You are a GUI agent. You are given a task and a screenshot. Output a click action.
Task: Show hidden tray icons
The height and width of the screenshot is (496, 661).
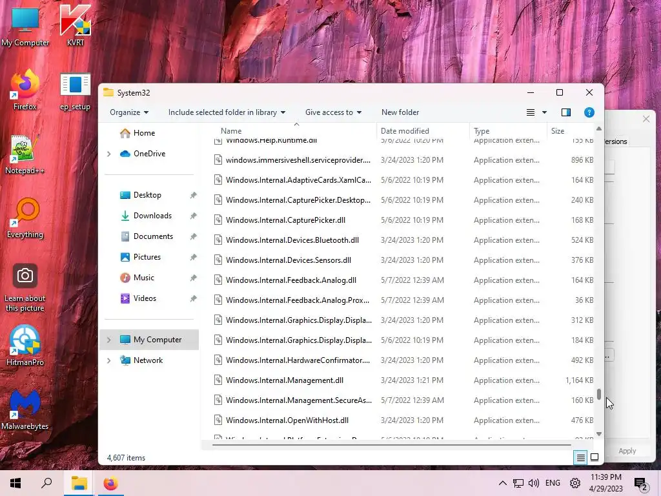(x=502, y=483)
